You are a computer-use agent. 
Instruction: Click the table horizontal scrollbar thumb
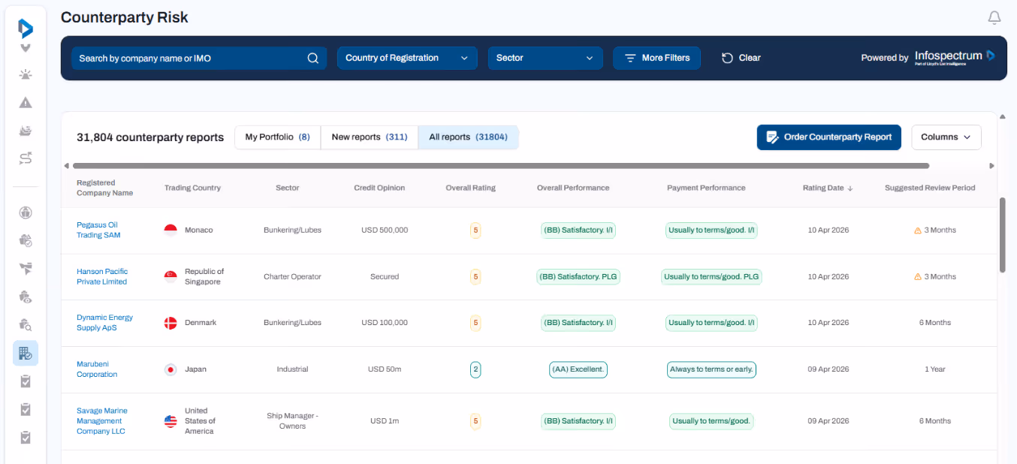pos(501,166)
